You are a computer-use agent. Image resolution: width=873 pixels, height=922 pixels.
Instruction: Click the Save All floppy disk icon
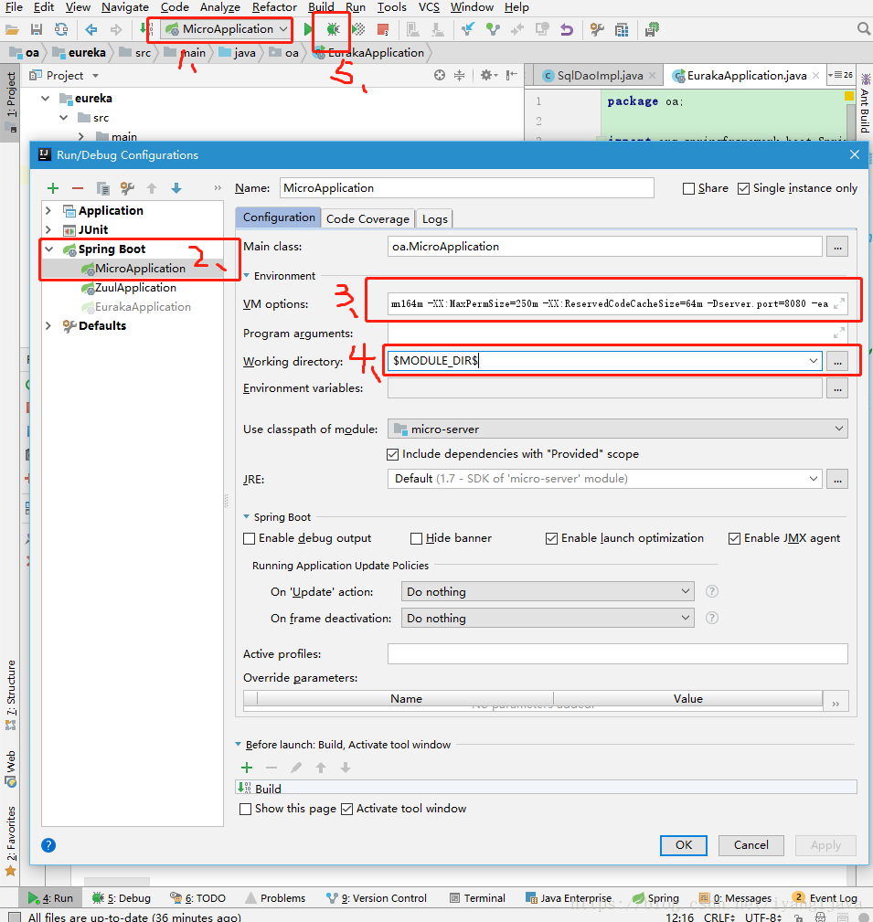pyautogui.click(x=37, y=29)
